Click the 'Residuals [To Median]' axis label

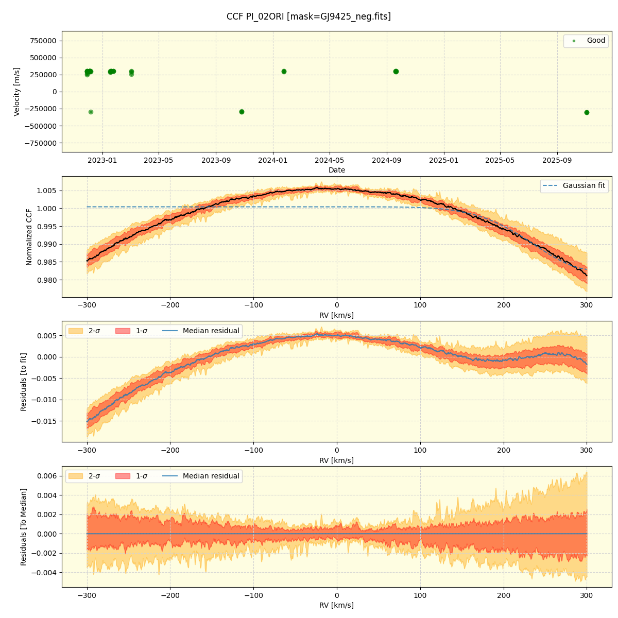[x=23, y=527]
